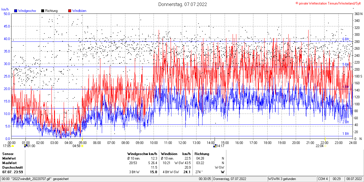Click the current wind speed 15.8
This screenshot has width=364, height=182.
click(x=154, y=172)
